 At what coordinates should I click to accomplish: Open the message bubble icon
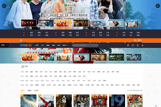(x=138, y=45)
